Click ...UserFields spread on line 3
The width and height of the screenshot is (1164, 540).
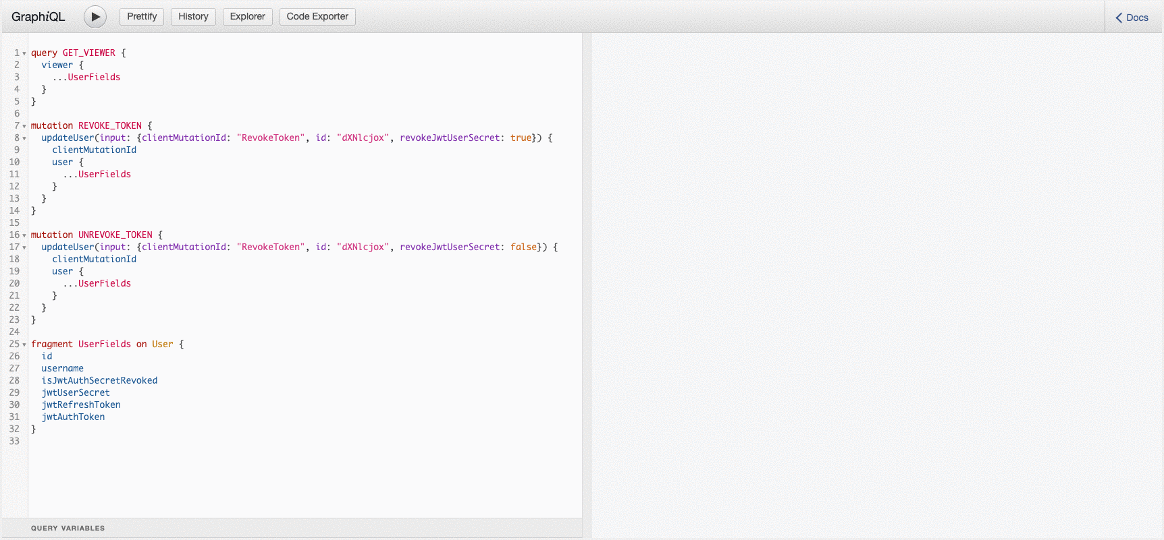pyautogui.click(x=86, y=77)
